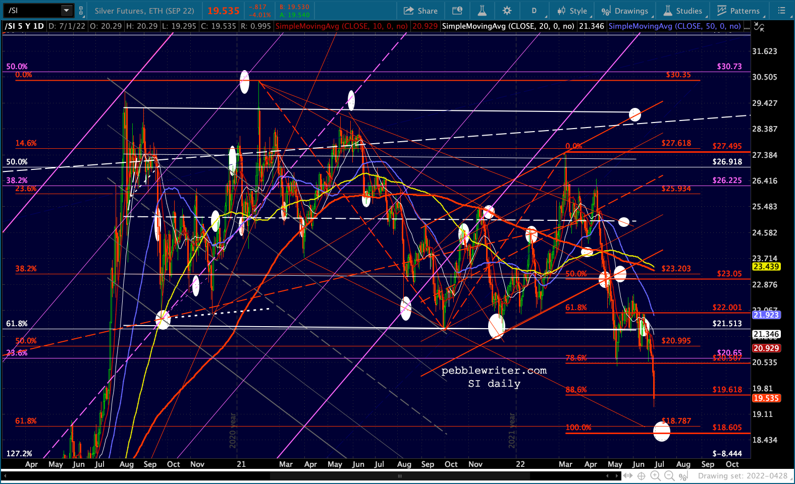This screenshot has height=484, width=795.
Task: Open the list menu icon at toolbar end
Action: 781,11
